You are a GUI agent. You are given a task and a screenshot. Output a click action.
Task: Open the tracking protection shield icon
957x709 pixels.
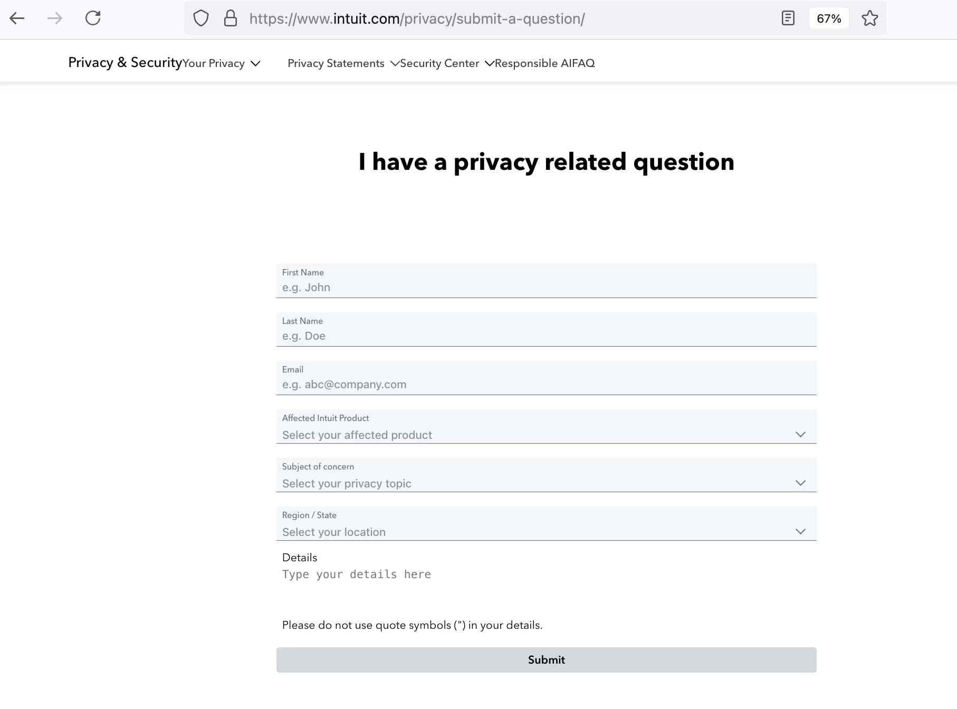(x=201, y=18)
